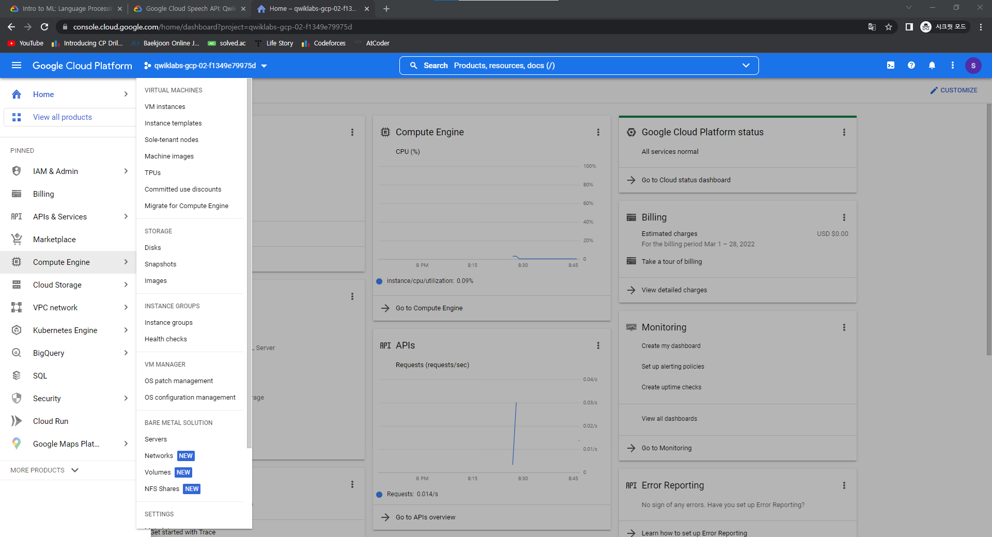
Task: Bookmark this page with the star icon
Action: point(889,27)
